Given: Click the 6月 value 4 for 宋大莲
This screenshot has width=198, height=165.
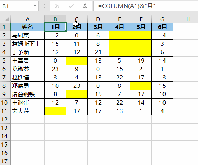Looking at the screenshot, I should click(x=162, y=111).
